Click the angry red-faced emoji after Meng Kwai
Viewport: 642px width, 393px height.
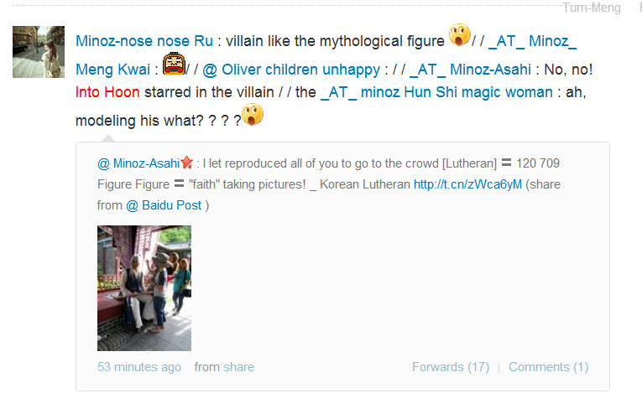174,64
